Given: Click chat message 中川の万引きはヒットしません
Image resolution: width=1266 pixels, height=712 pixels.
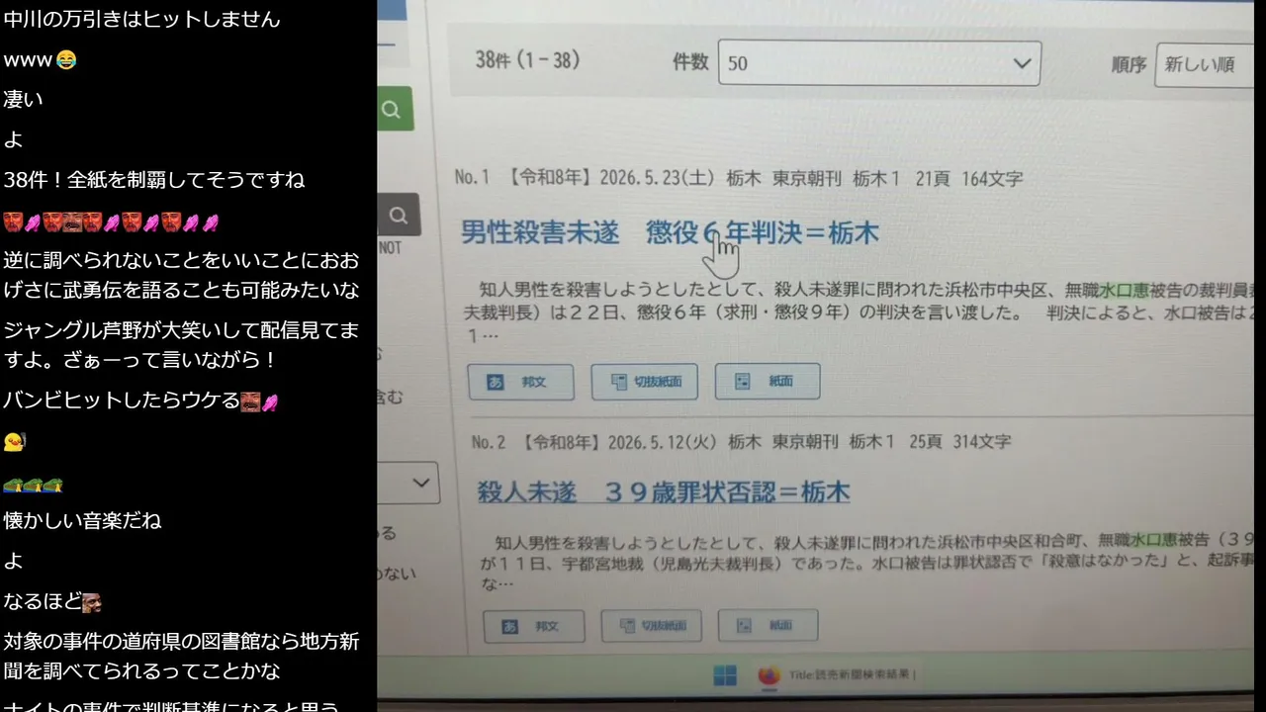Looking at the screenshot, I should tap(142, 19).
